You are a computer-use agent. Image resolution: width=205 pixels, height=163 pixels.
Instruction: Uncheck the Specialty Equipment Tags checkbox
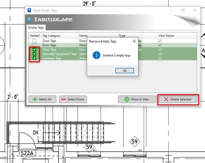(x=34, y=54)
